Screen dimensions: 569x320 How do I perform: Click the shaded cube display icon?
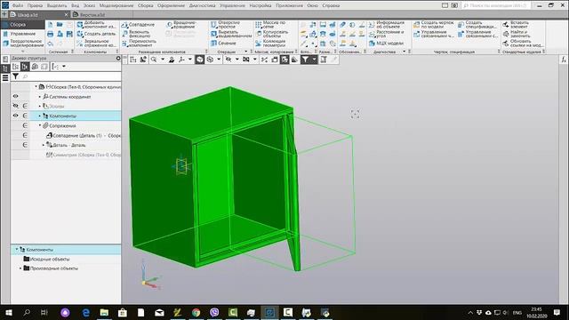[x=199, y=60]
